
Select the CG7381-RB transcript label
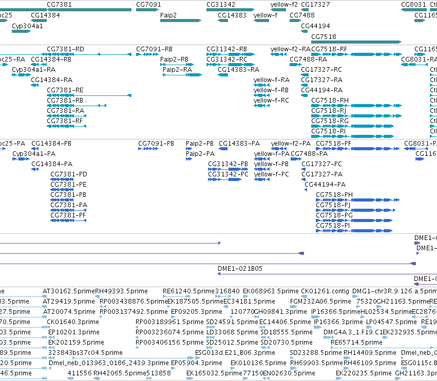[x=65, y=101]
